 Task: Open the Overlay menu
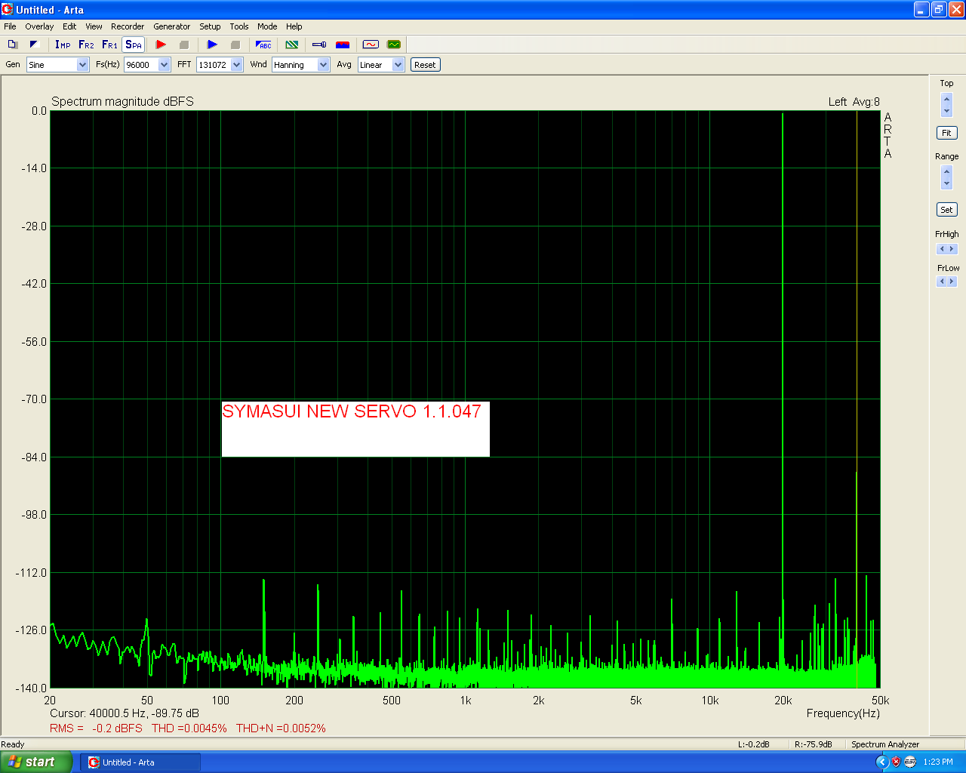pos(39,26)
